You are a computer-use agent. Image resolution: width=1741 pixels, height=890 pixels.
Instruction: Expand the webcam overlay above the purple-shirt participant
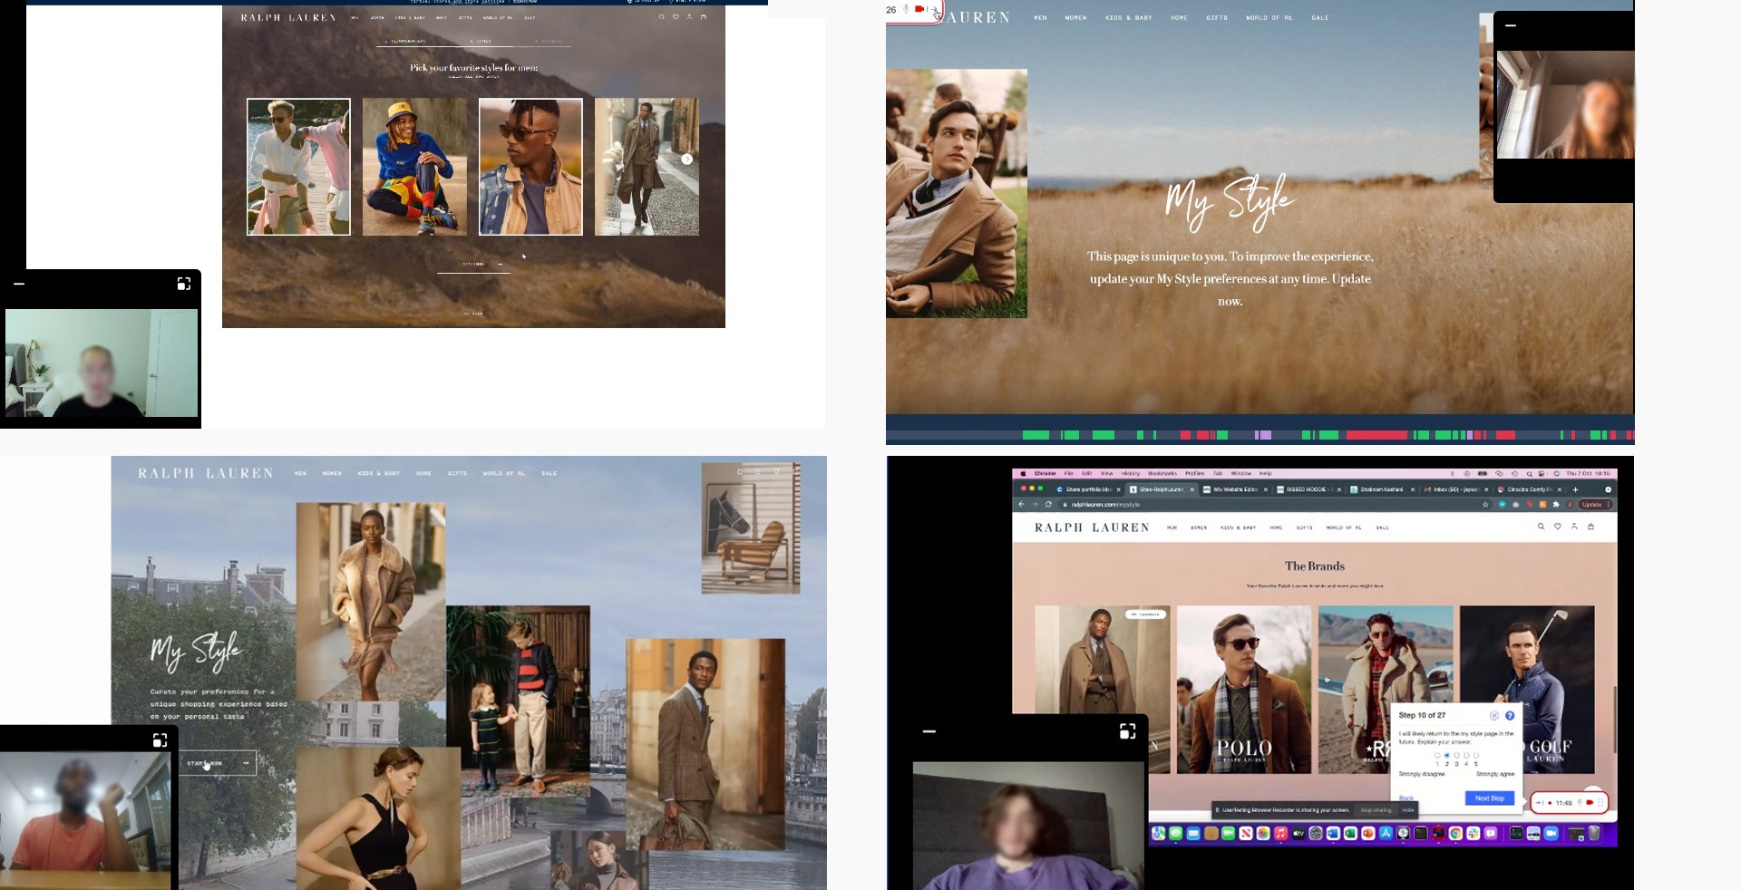pos(1128,731)
